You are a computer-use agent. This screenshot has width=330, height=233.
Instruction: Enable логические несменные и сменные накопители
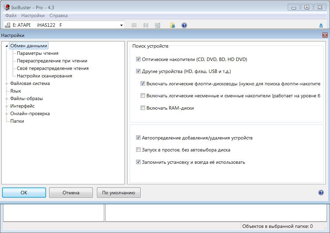(143, 95)
